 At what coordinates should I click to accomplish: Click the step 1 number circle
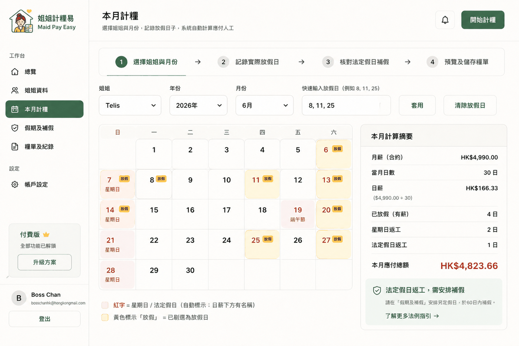121,62
